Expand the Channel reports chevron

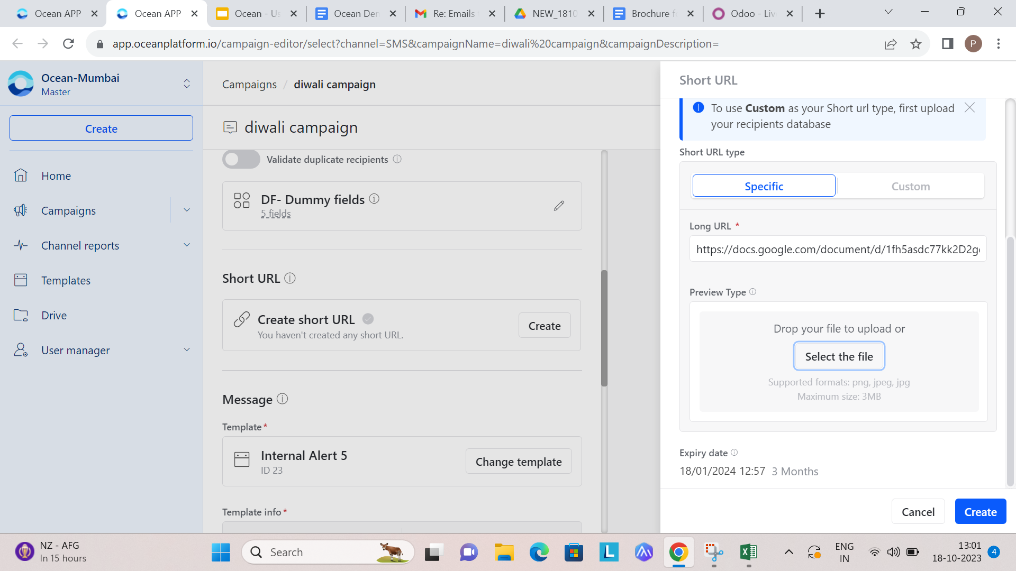coord(187,245)
